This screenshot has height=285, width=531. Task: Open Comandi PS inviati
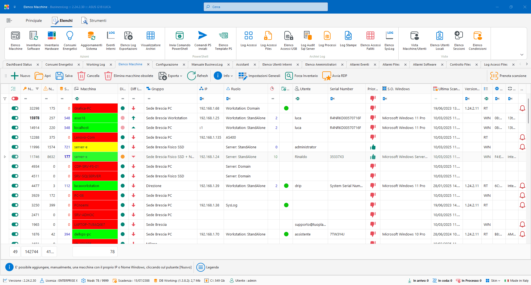click(x=203, y=41)
